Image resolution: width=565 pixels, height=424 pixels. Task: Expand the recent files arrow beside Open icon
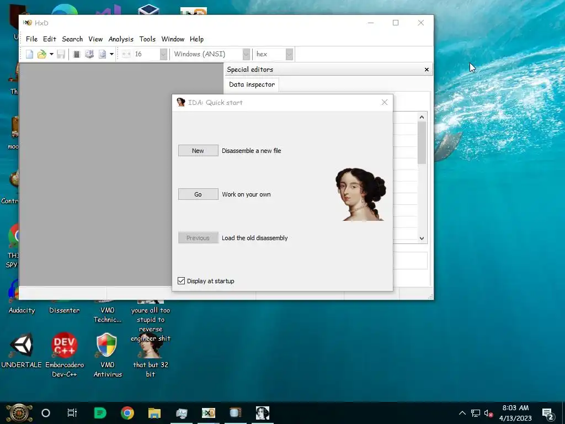coord(51,54)
